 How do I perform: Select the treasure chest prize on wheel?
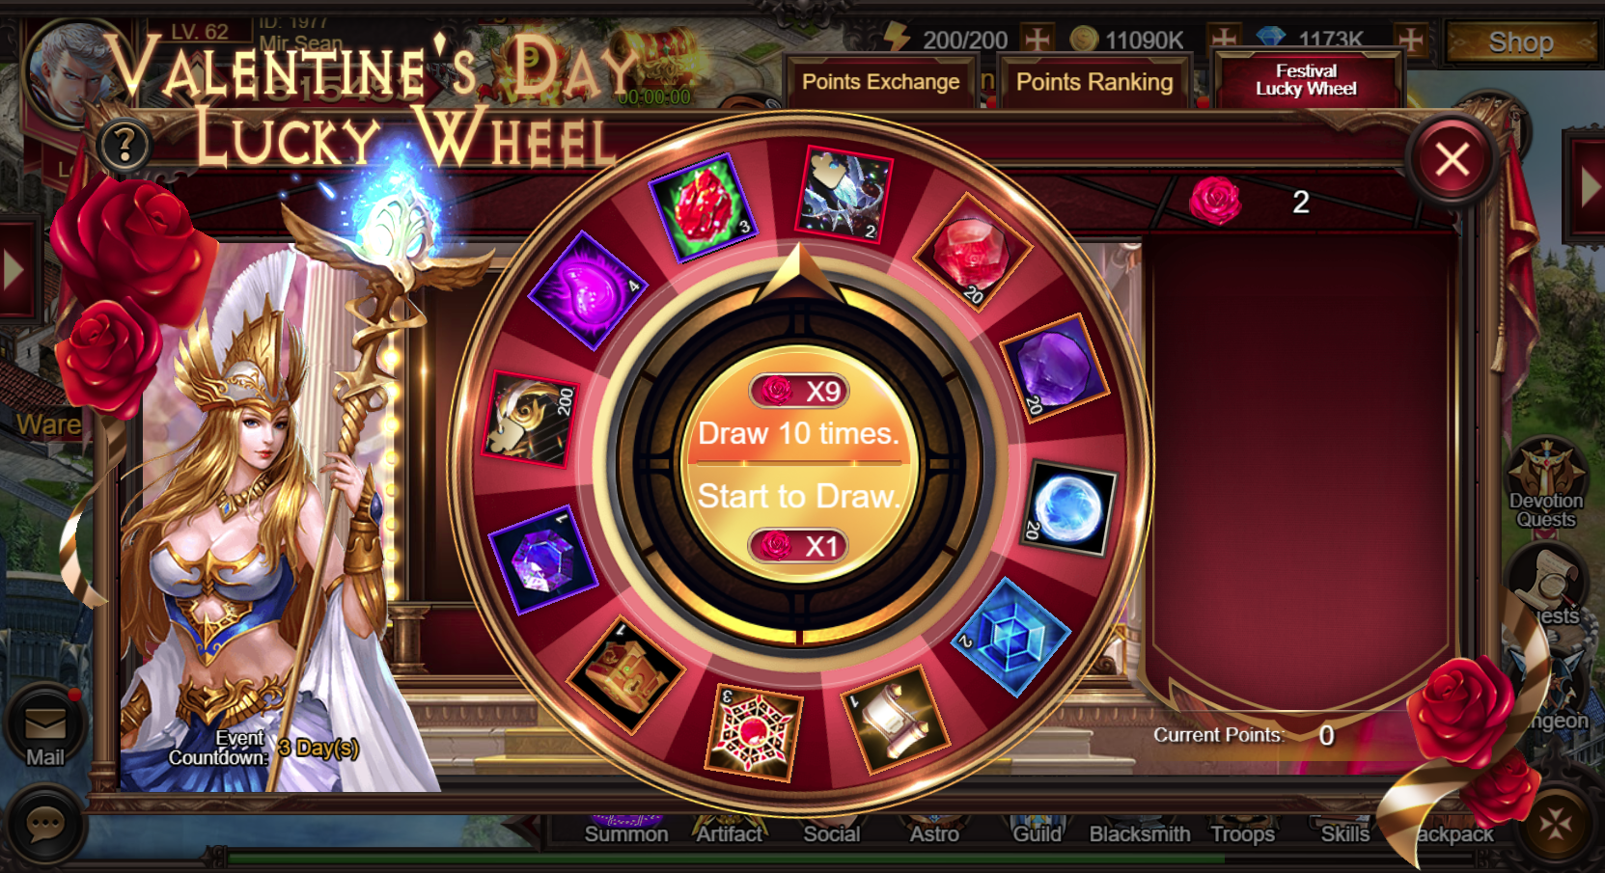pos(627,674)
